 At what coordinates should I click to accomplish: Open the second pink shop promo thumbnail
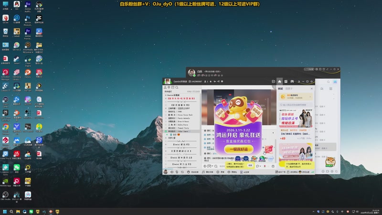pos(296,152)
